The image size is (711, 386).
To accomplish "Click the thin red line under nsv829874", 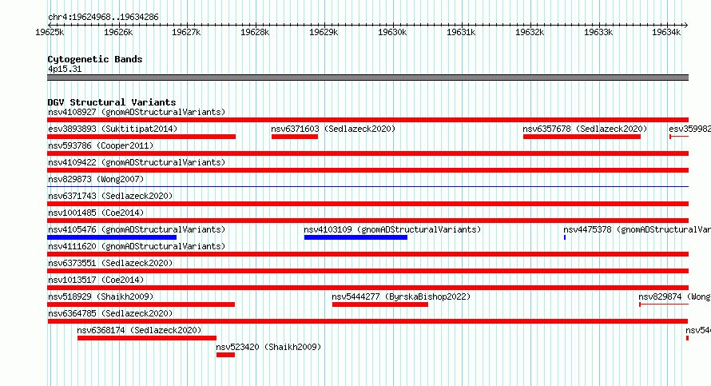I will pyautogui.click(x=665, y=304).
